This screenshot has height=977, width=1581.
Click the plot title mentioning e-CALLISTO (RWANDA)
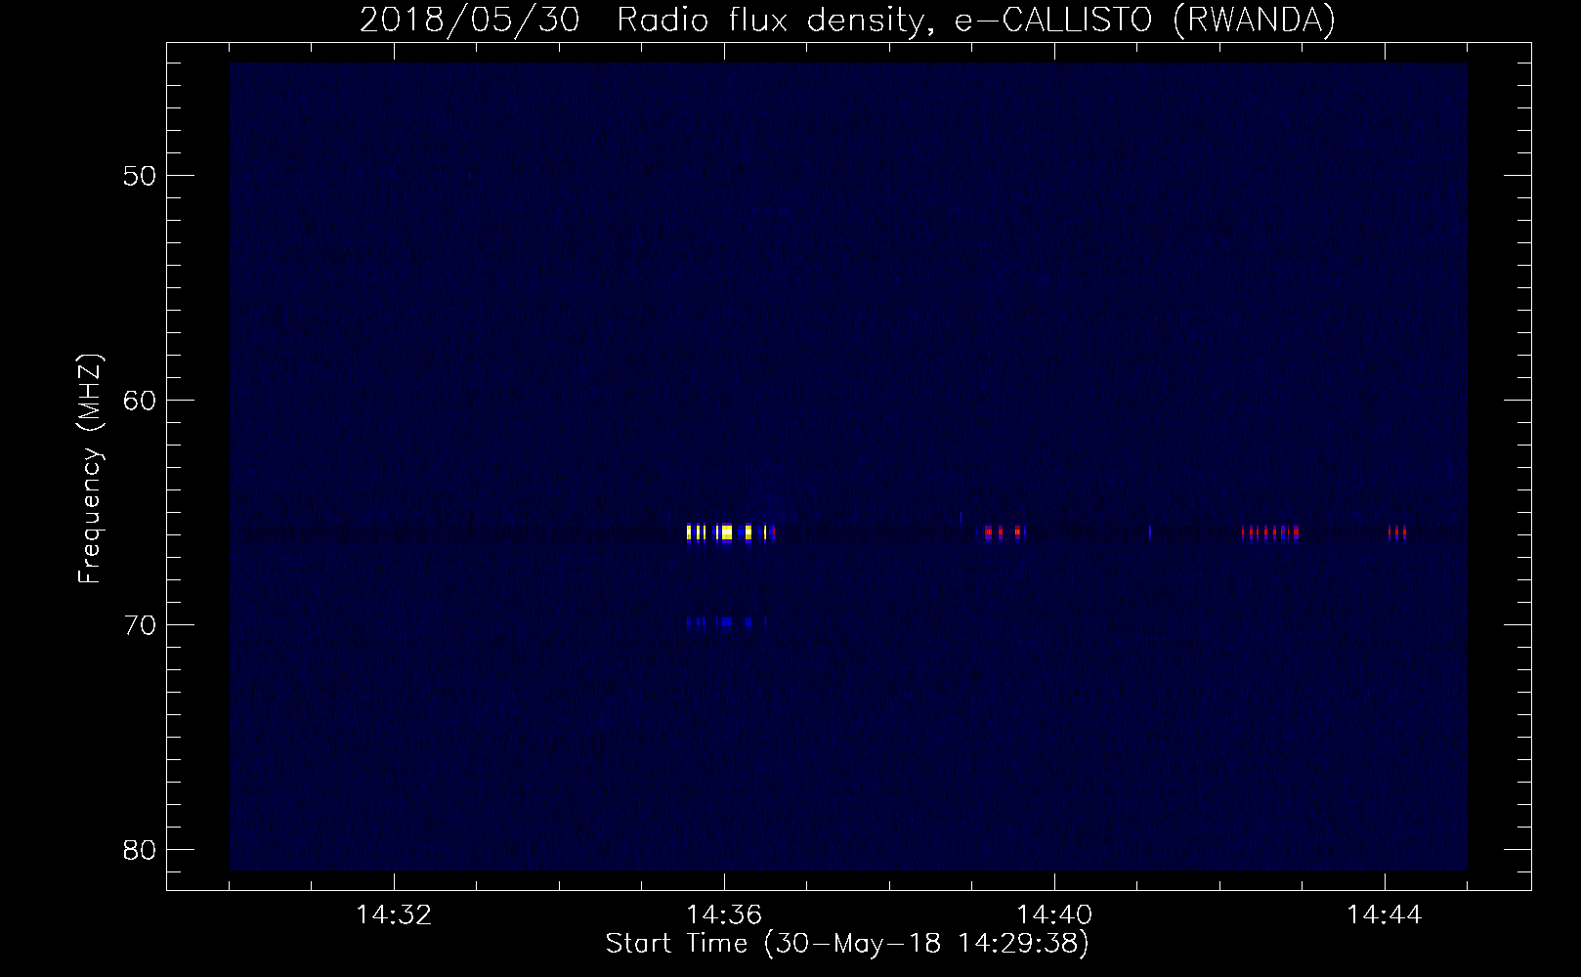847,20
